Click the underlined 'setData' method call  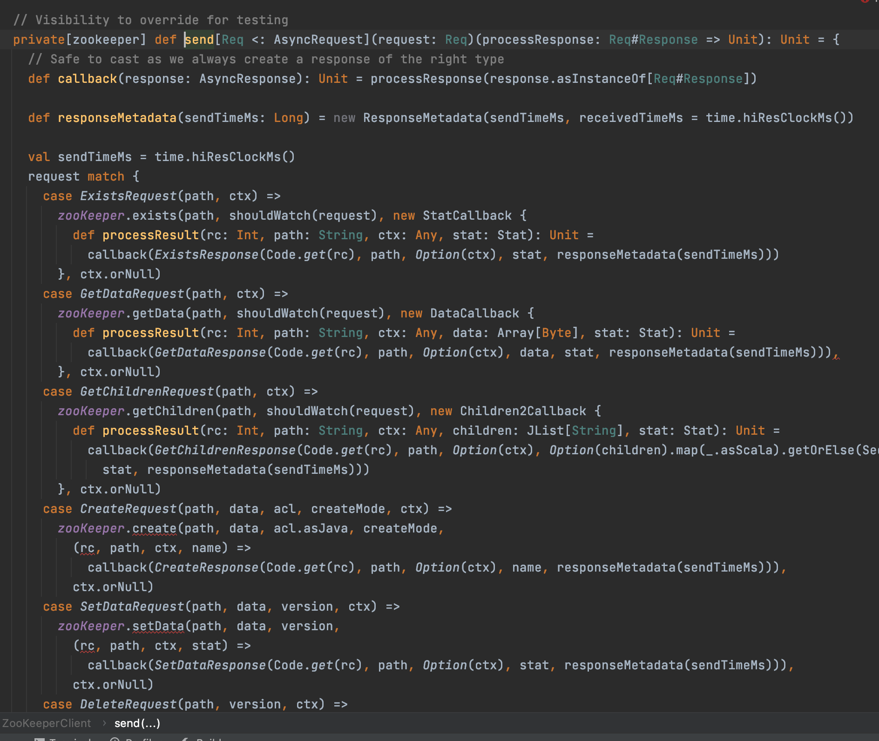click(158, 626)
